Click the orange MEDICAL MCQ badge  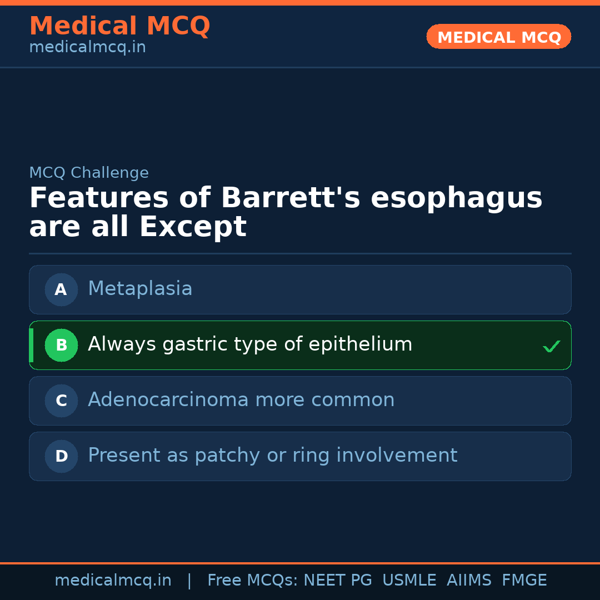click(499, 37)
